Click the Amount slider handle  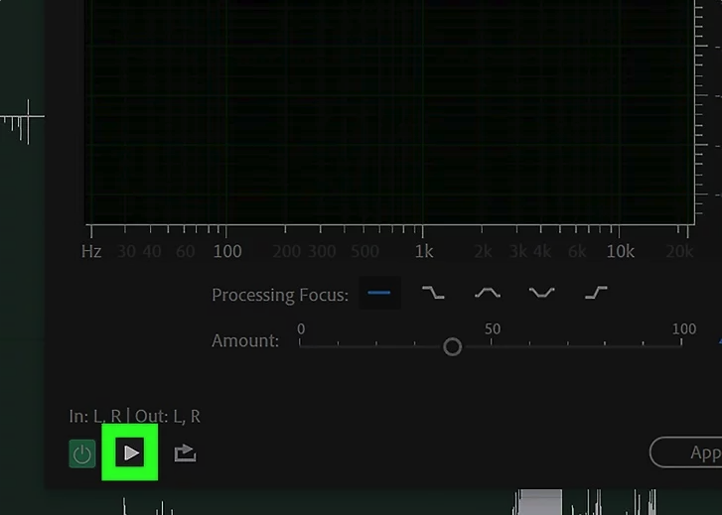coord(453,346)
